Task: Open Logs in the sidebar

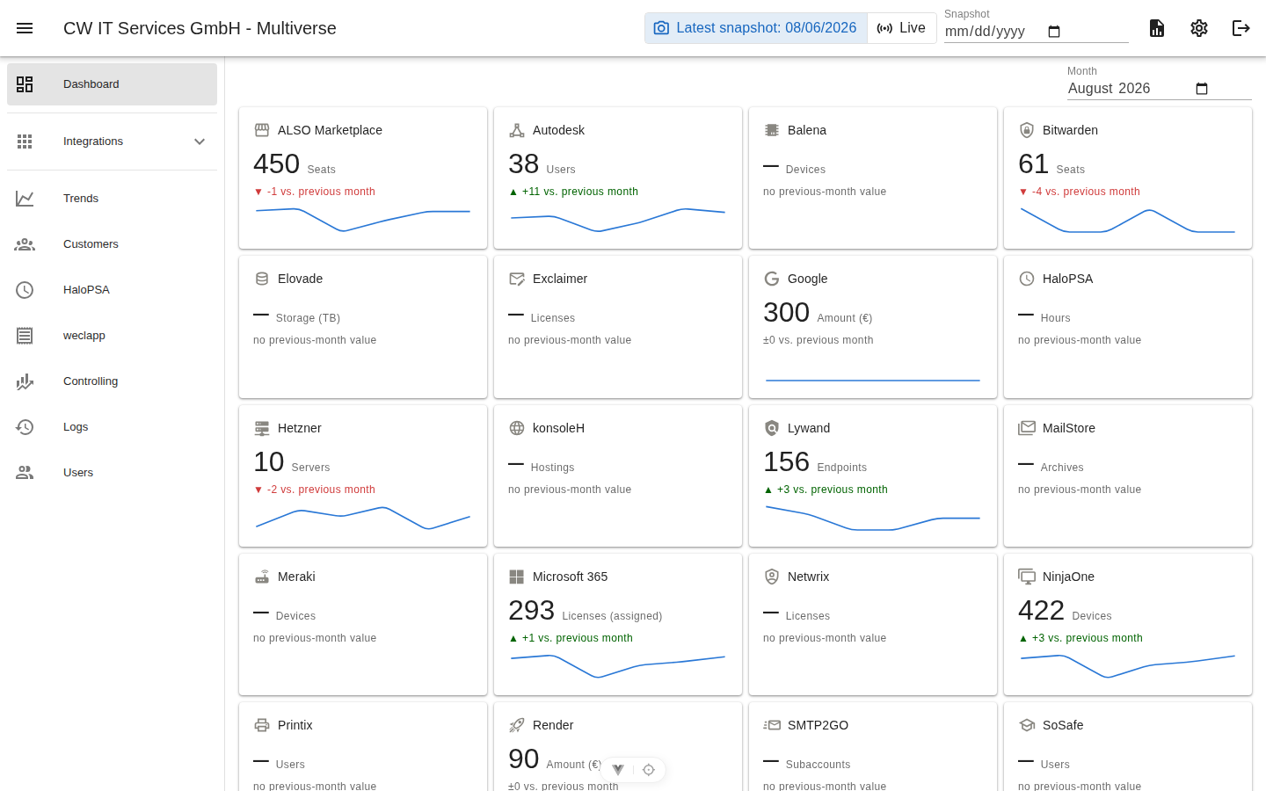Action: coord(112,427)
